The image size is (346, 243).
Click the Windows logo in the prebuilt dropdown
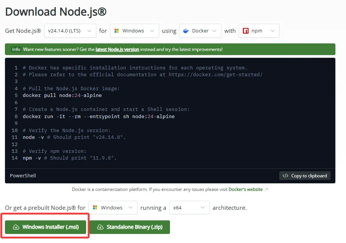point(95,208)
